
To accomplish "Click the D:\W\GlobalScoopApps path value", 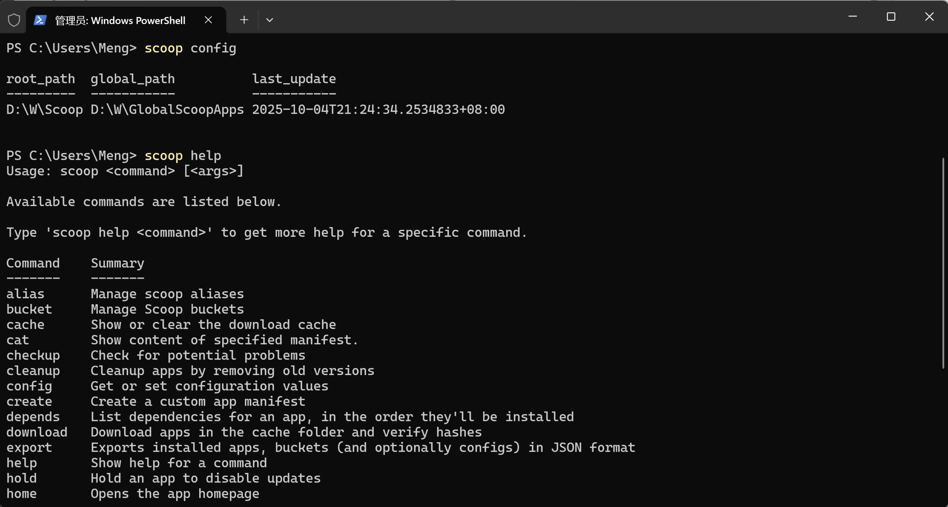I will [167, 110].
